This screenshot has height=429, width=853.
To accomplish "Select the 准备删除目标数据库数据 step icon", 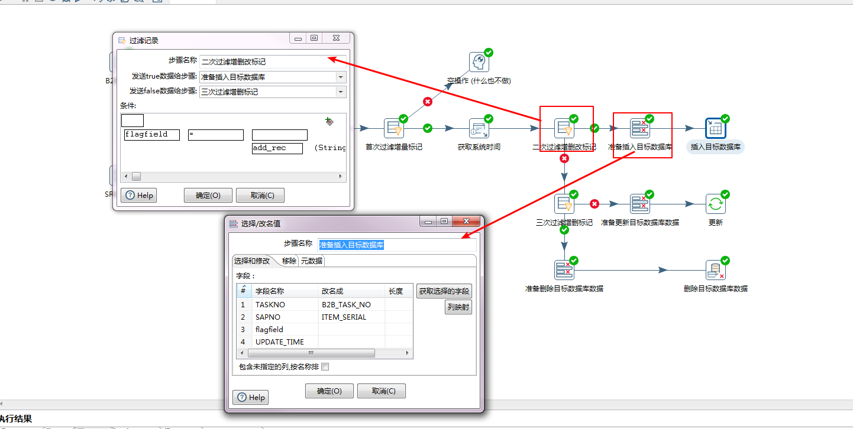I will click(564, 270).
